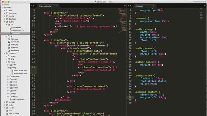Image resolution: width=207 pixels, height=116 pixels.
Task: Click the index.blade.php file icon
Action: [x=12, y=71]
